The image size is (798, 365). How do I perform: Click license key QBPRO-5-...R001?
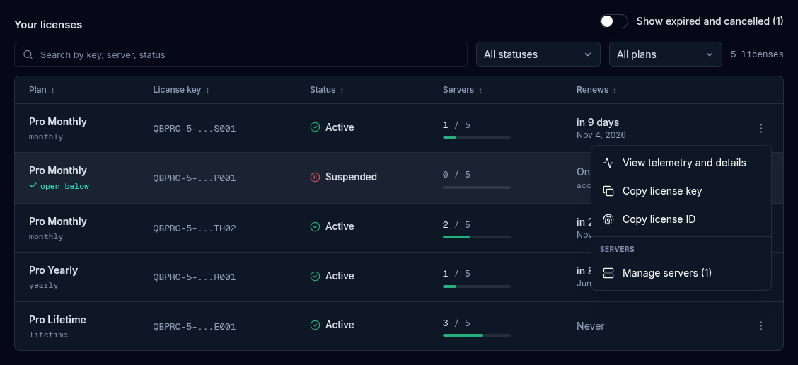click(195, 277)
